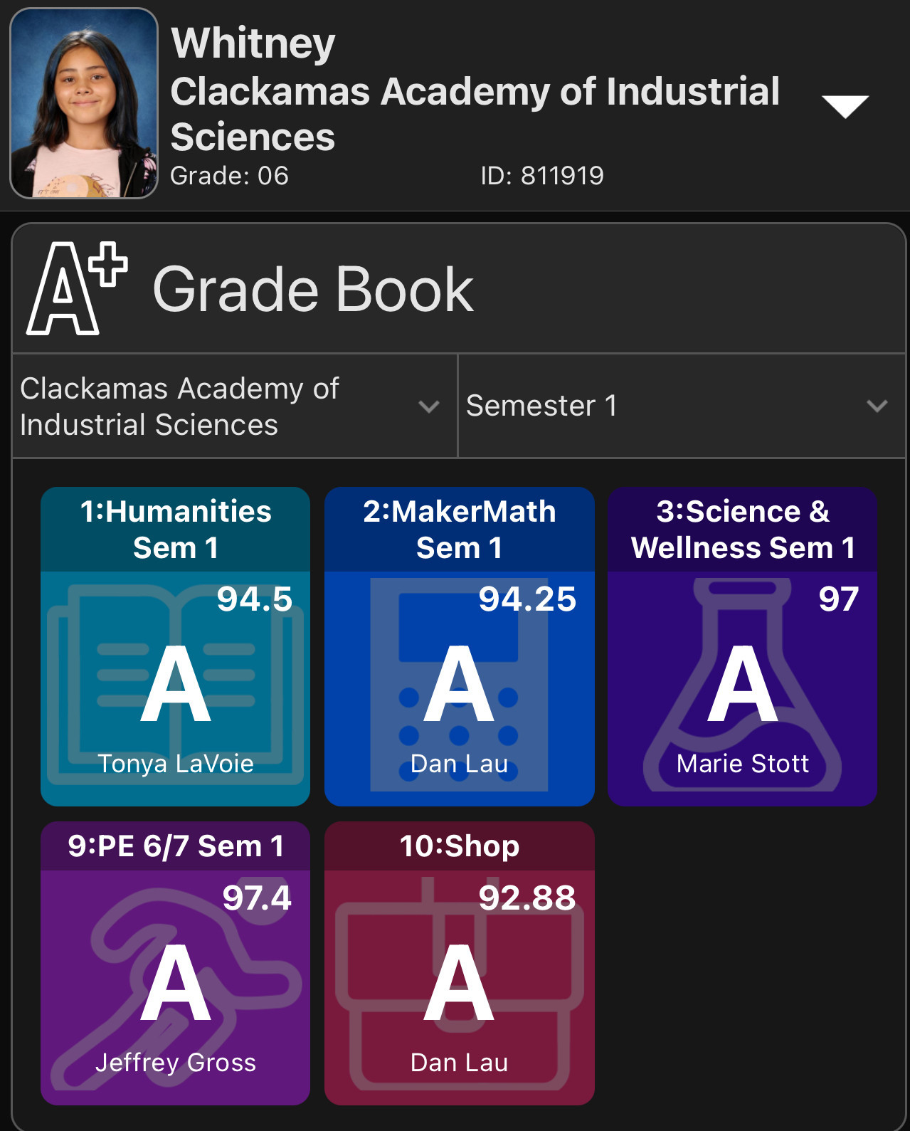This screenshot has width=910, height=1131.
Task: Click Whitney's student profile photo
Action: pos(83,103)
